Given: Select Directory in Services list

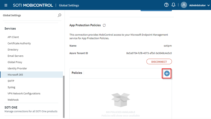Looking at the screenshot, I should click(13, 50).
